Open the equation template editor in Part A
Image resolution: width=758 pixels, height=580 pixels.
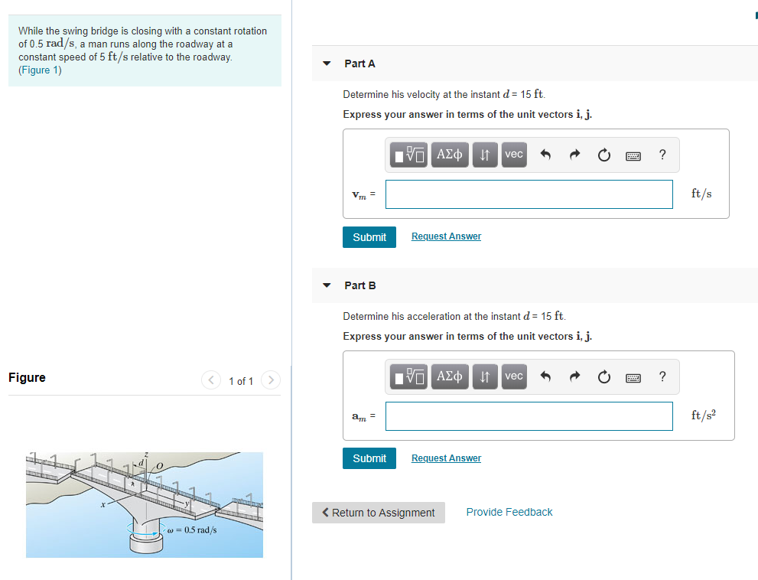click(408, 155)
